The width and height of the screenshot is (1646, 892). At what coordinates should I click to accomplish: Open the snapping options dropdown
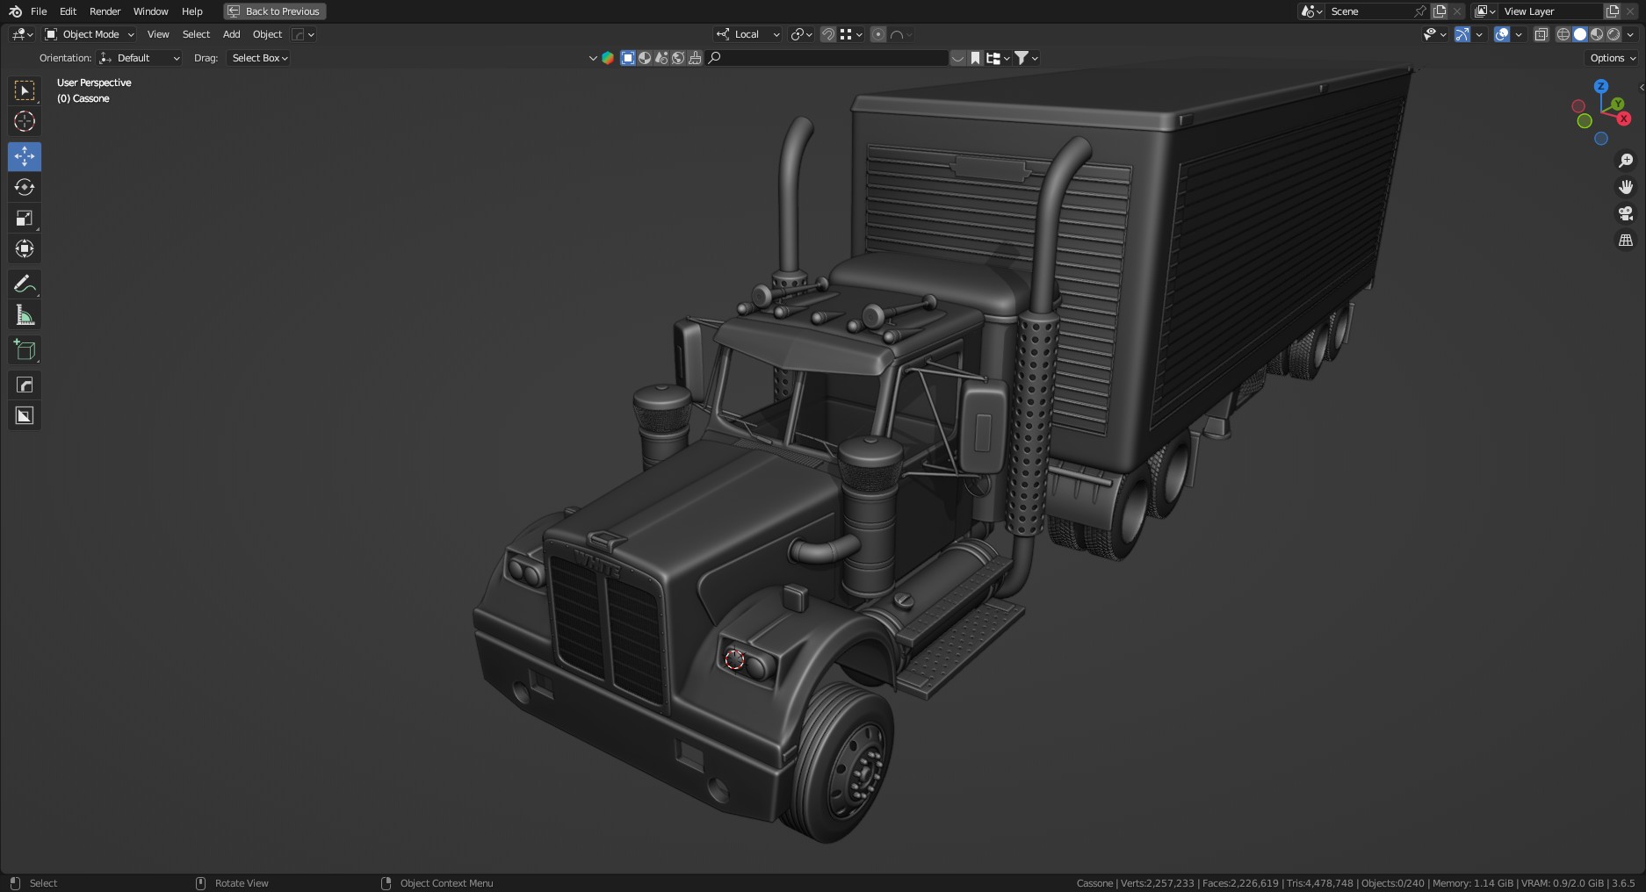pyautogui.click(x=851, y=34)
